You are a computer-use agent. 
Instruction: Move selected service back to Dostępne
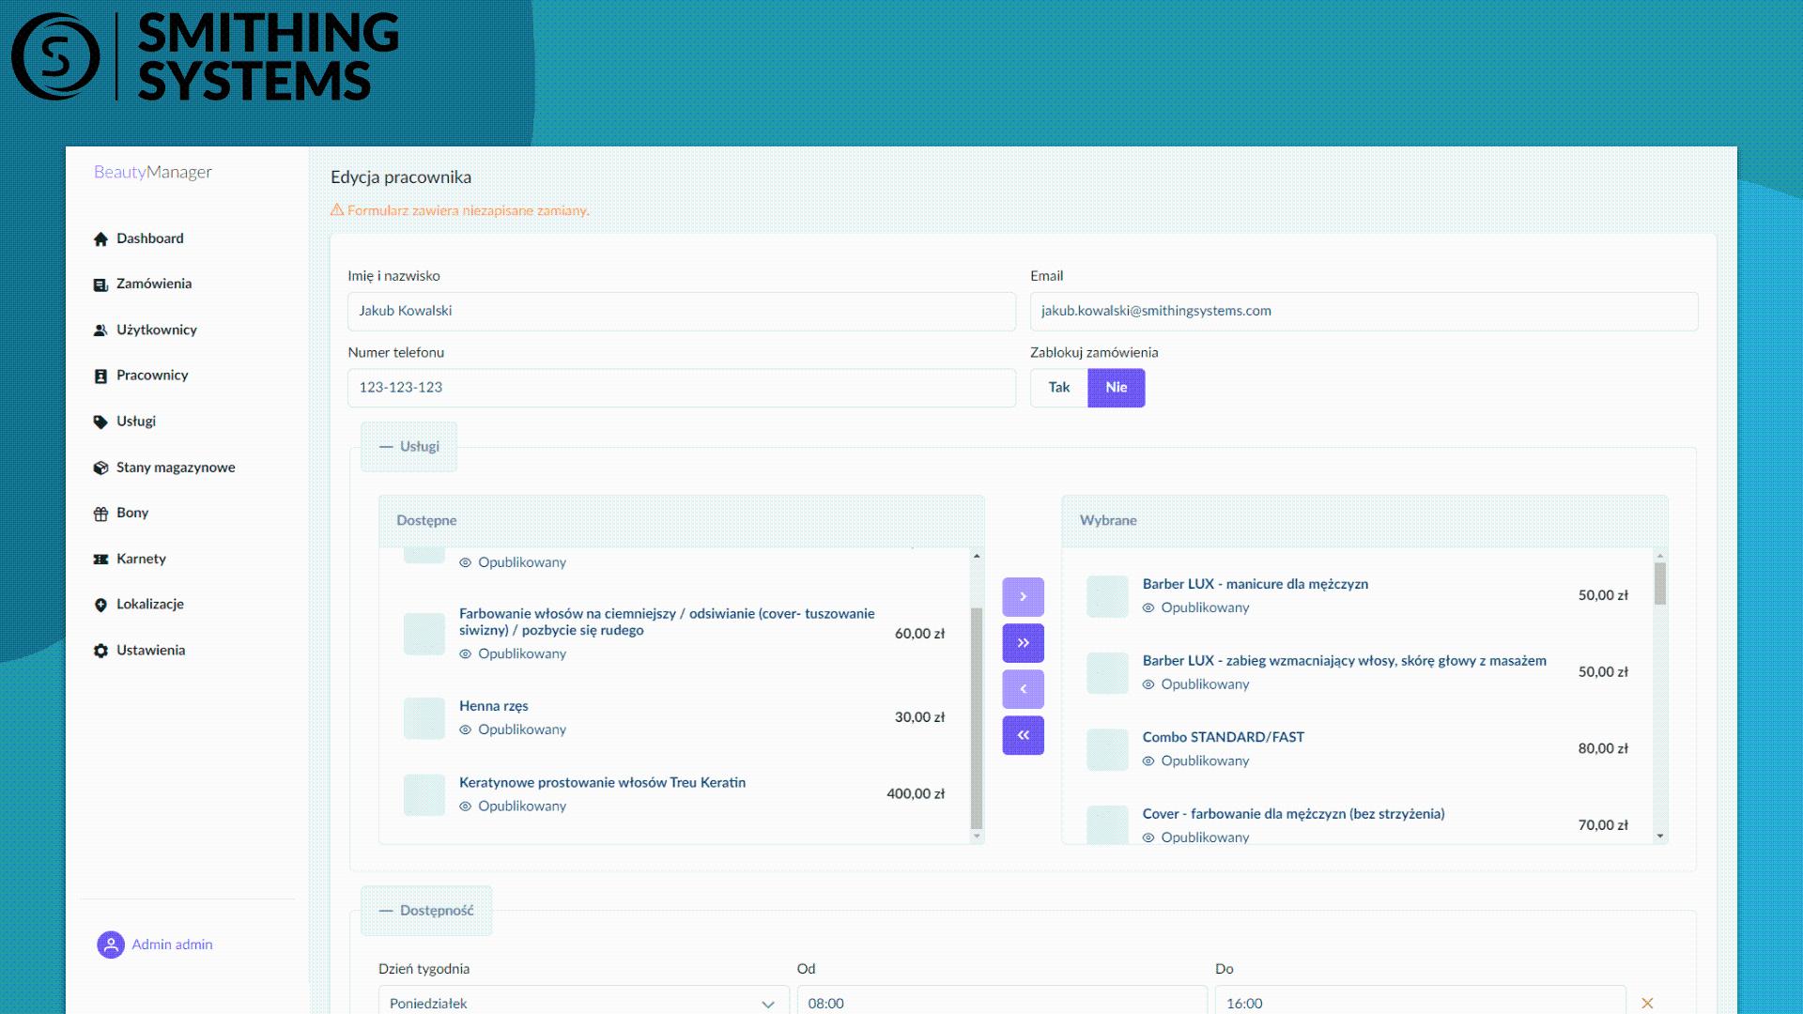point(1023,688)
